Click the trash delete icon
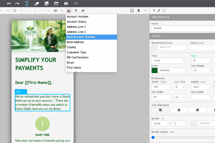The width and height of the screenshot is (215, 143). (x=139, y=10)
